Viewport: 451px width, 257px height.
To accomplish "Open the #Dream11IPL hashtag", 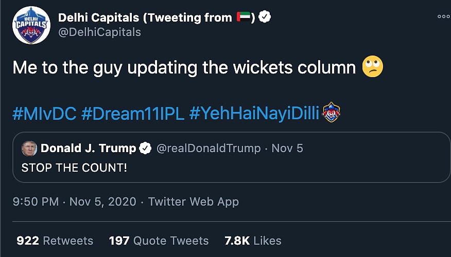I will pyautogui.click(x=132, y=114).
